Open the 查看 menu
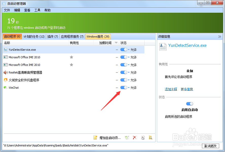 [27, 10]
